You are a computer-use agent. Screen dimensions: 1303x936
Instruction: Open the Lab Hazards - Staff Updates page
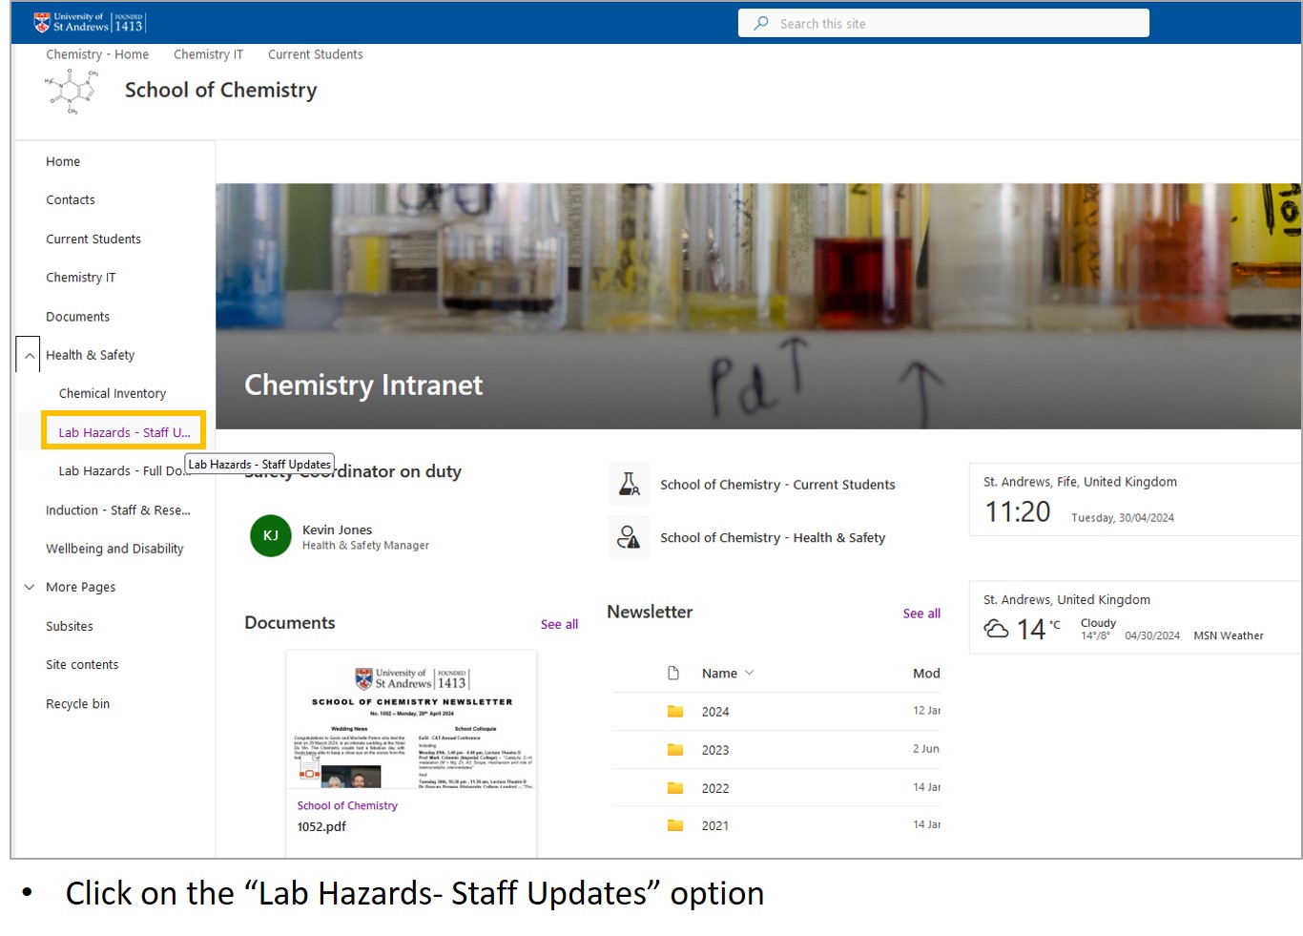tap(123, 431)
